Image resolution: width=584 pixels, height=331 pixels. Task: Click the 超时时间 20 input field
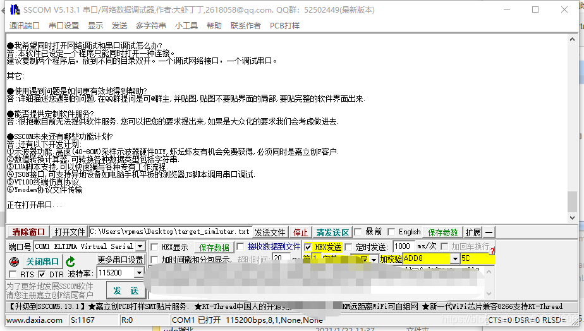click(281, 258)
